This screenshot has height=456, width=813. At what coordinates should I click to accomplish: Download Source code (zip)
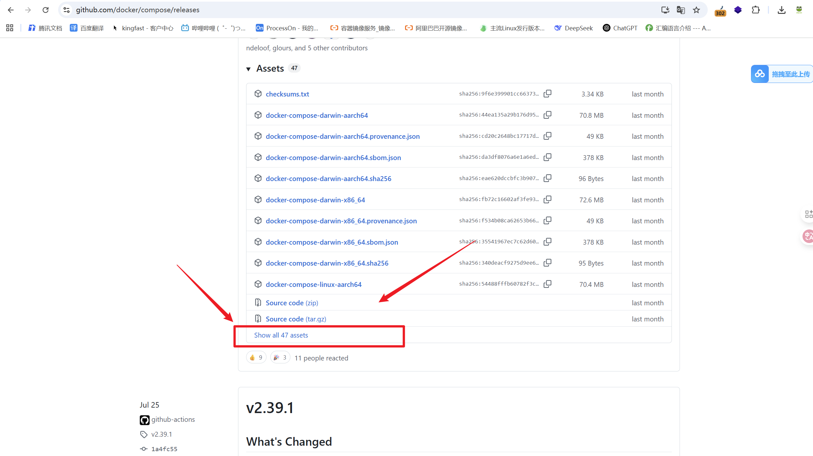pyautogui.click(x=292, y=303)
